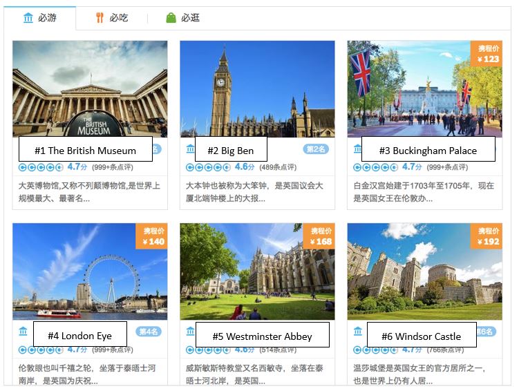Click the 第4名 rank badge on London Eye card
This screenshot has width=519, height=391.
click(x=149, y=332)
